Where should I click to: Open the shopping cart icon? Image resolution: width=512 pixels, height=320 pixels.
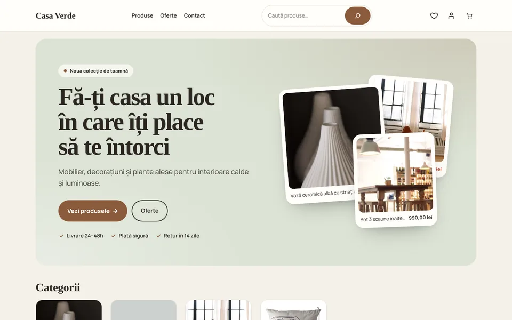469,15
